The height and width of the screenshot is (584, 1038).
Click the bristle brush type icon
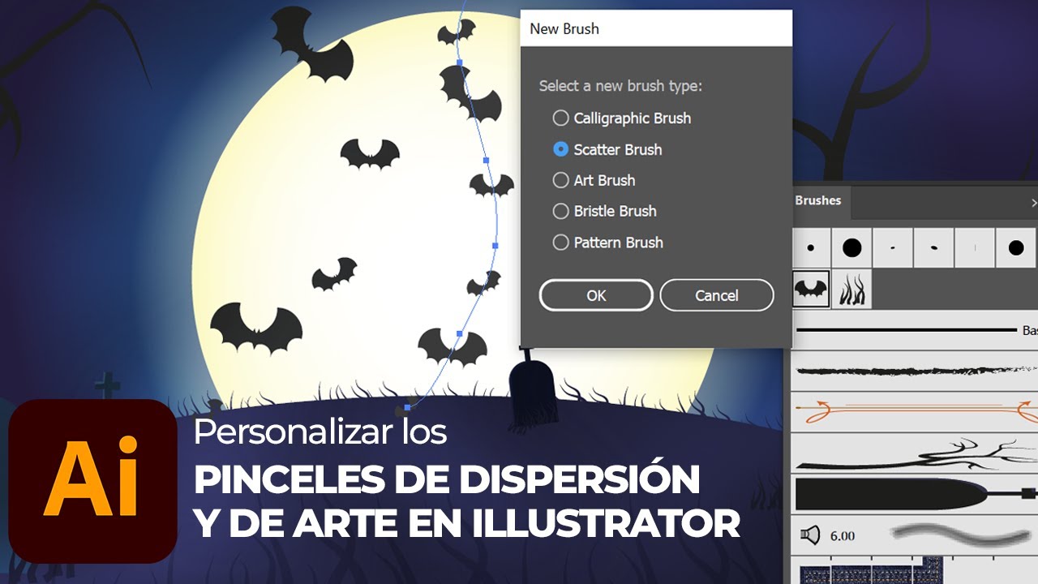pyautogui.click(x=810, y=535)
